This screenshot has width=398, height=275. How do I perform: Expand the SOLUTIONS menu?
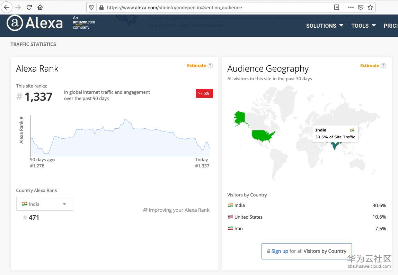click(x=325, y=26)
